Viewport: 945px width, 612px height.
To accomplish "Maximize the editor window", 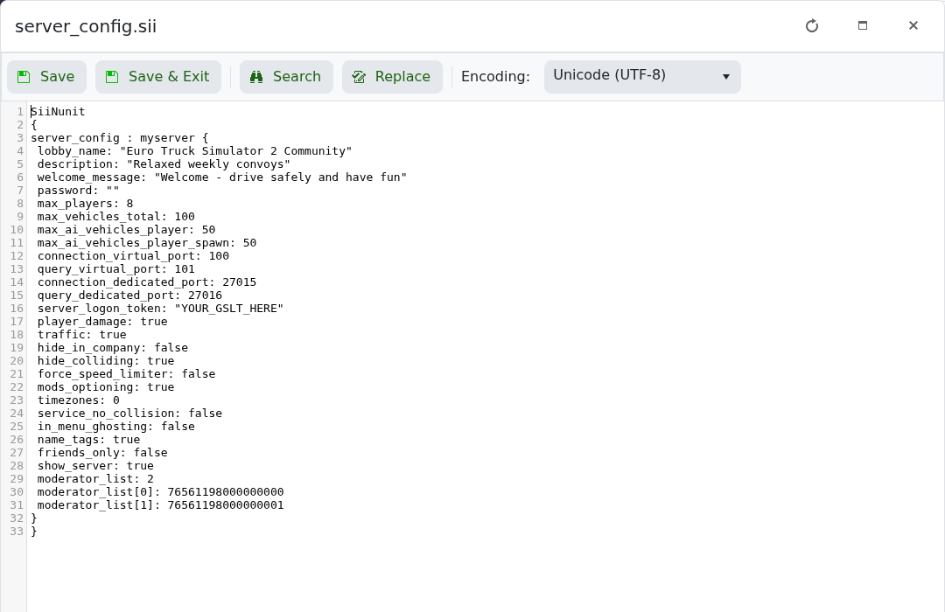I will tap(863, 25).
